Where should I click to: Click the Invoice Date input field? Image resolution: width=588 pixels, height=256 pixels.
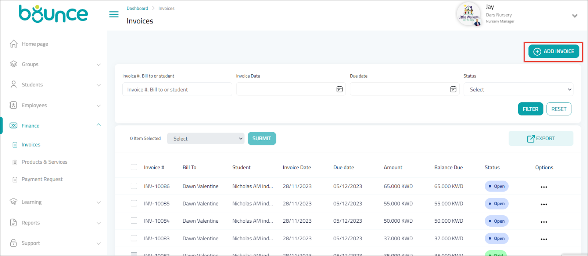click(x=291, y=89)
